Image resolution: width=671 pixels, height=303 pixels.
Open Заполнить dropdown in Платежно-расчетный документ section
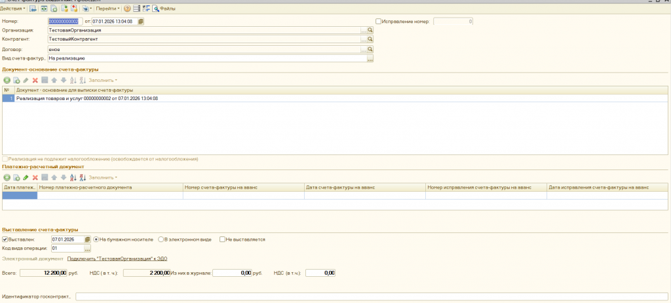(x=103, y=177)
